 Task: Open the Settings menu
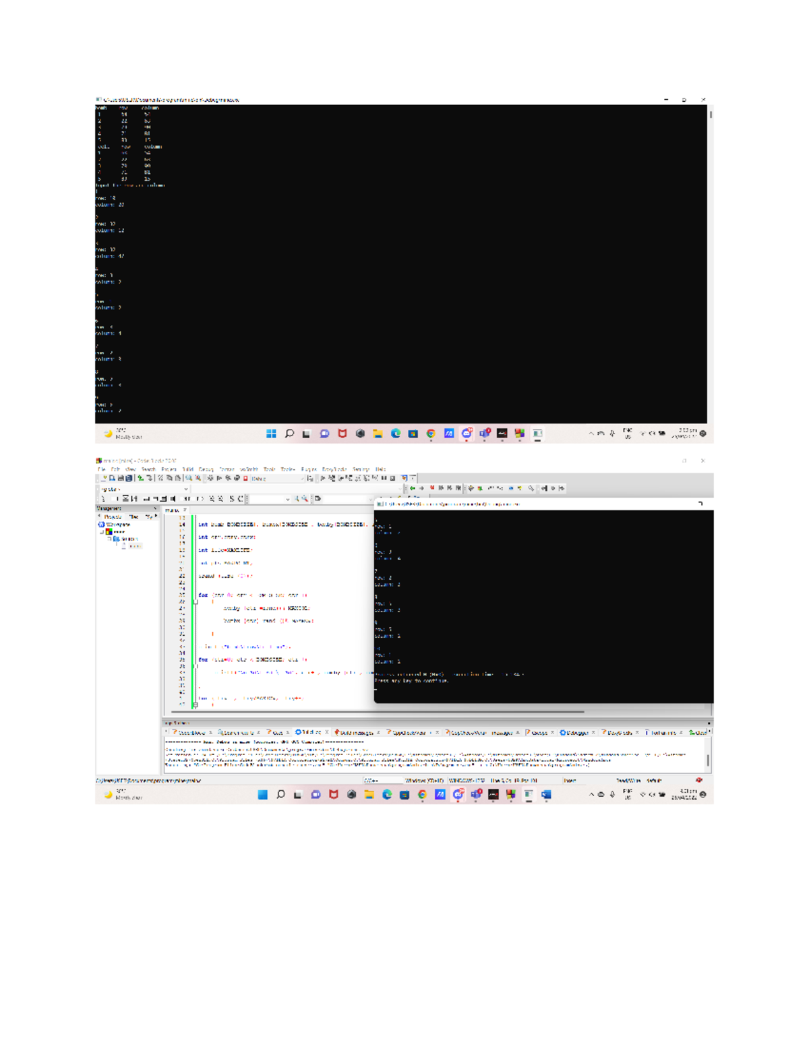pyautogui.click(x=361, y=469)
